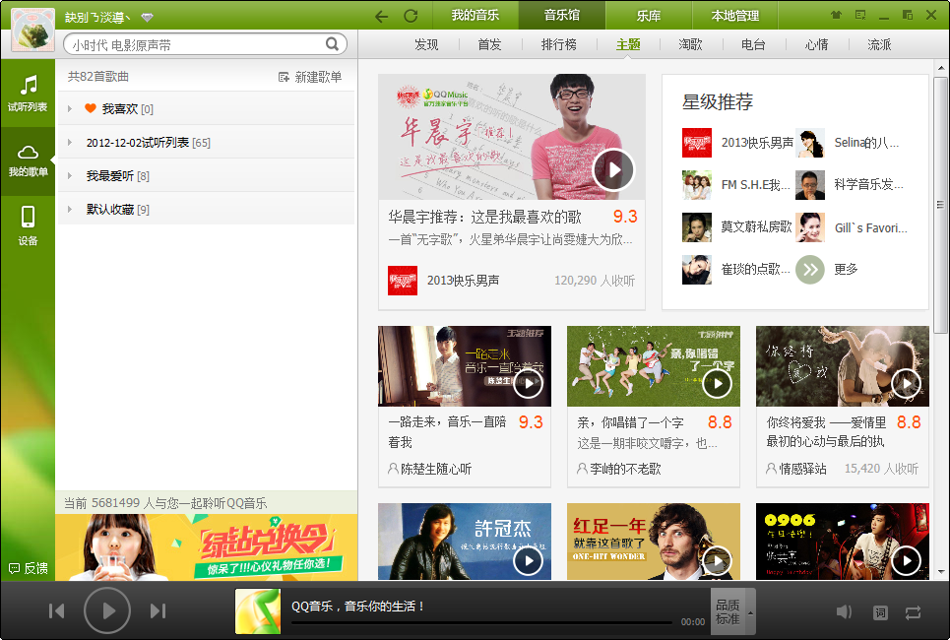The height and width of the screenshot is (640, 950).
Task: Expand the 默认收藏 playlist
Action: [70, 209]
